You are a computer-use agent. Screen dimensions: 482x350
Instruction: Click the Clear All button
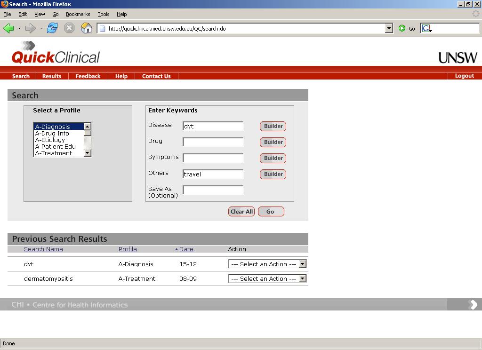[241, 212]
